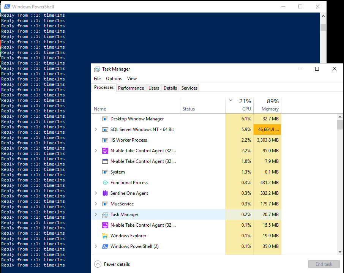Image resolution: width=344 pixels, height=273 pixels.
Task: Click the System process icon
Action: click(105, 172)
